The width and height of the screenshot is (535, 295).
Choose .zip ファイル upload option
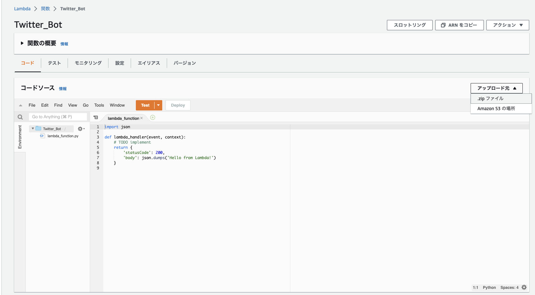coord(501,99)
